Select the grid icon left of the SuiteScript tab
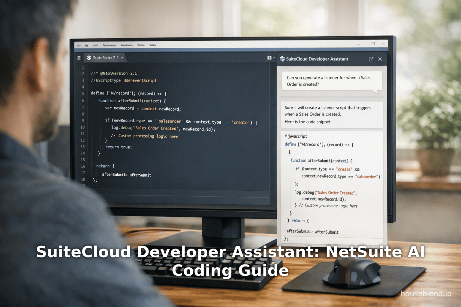This screenshot has height=307, width=461. pos(79,58)
